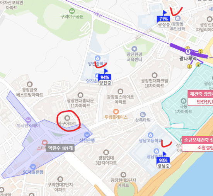This screenshot has width=213, height=196.
Task: Select the 광나루역 line 5 station marker
Action: pos(188,52)
